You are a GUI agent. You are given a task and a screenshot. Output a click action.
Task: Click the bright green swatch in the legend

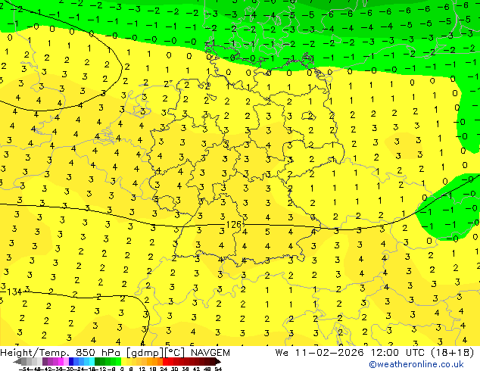118,362
